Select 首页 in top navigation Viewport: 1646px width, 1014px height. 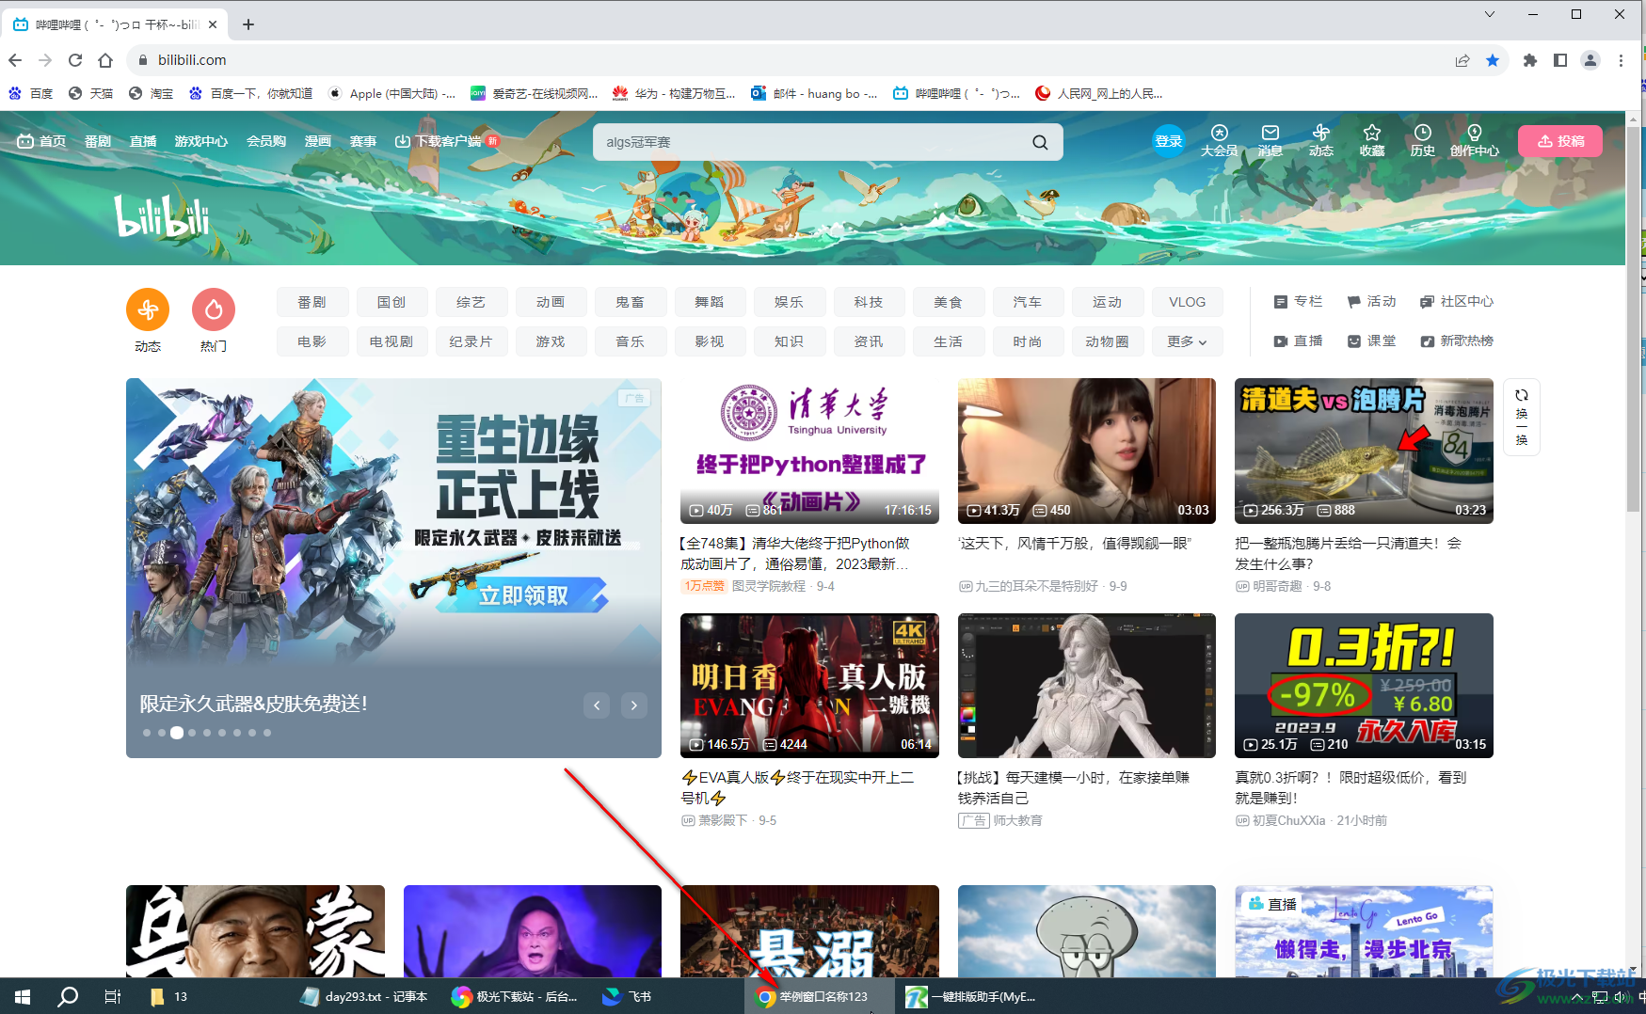(x=41, y=141)
